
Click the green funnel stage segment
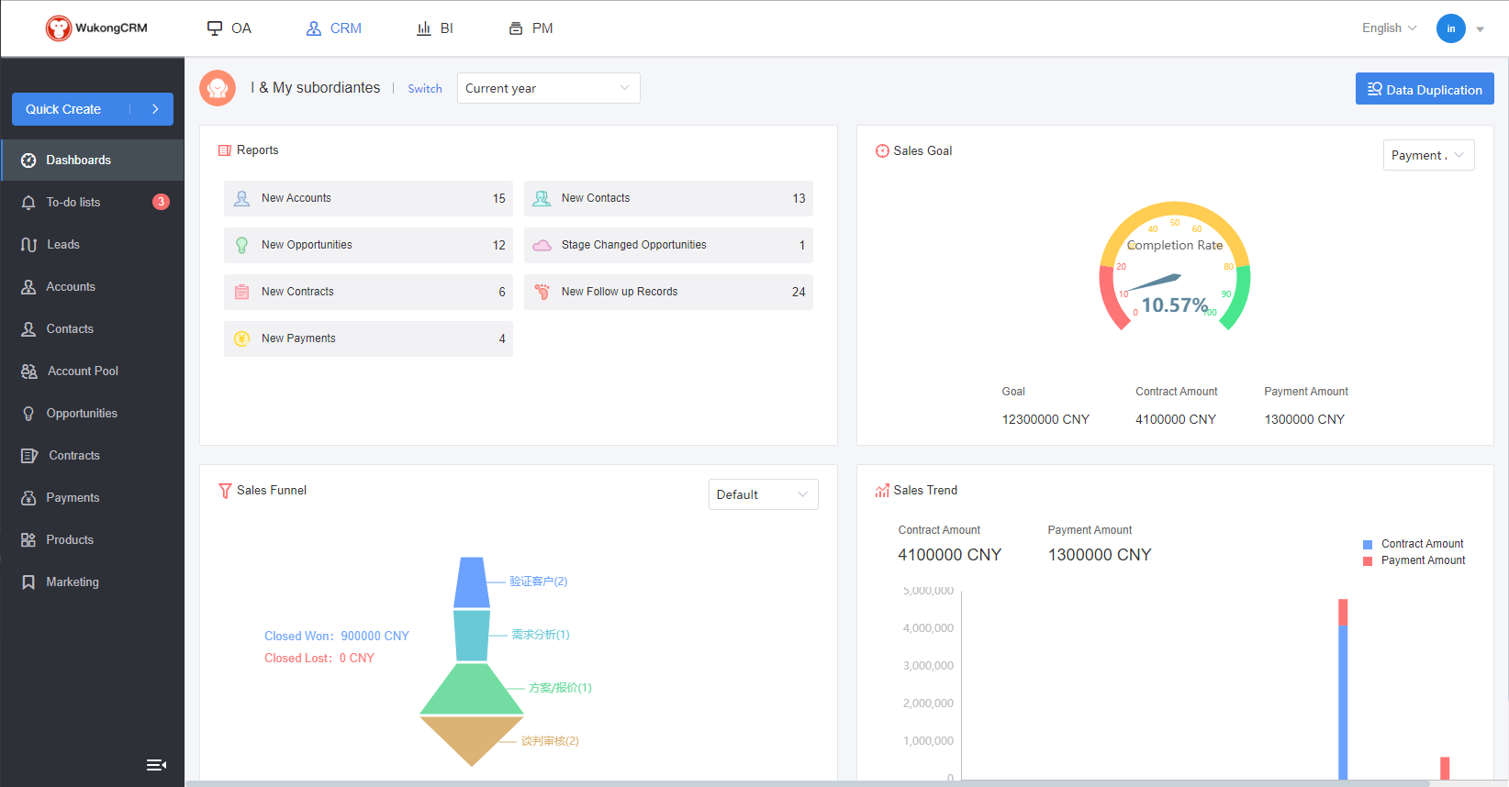point(472,690)
